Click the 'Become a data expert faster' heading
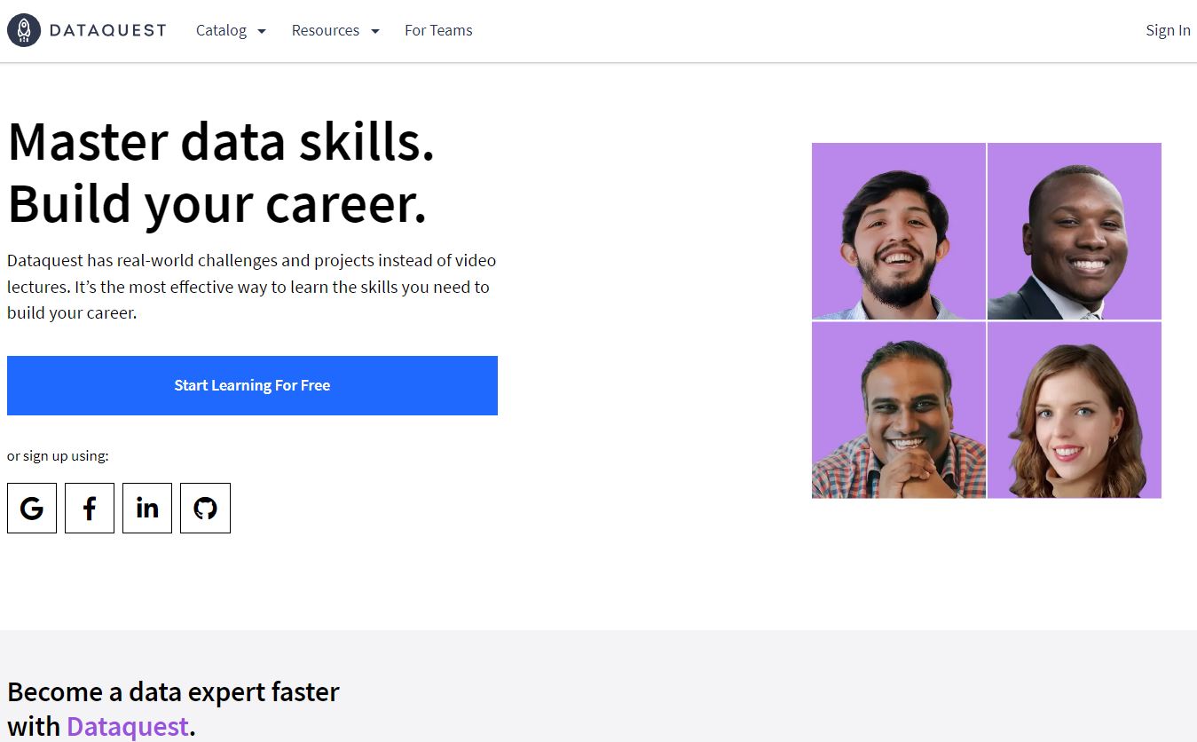Viewport: 1197px width, 742px height. (x=173, y=691)
